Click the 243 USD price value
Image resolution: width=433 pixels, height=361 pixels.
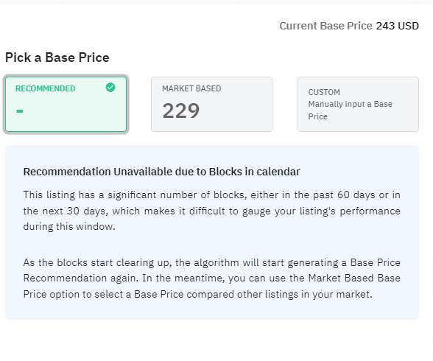tap(398, 26)
